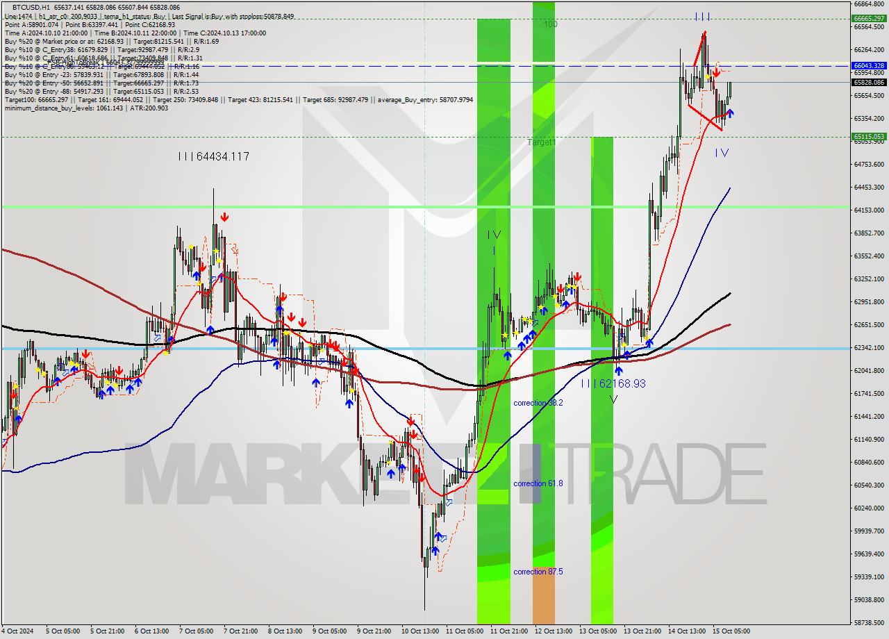This screenshot has height=639, width=889.
Task: Click the 66864.800 axis price
Action: click(869, 3)
